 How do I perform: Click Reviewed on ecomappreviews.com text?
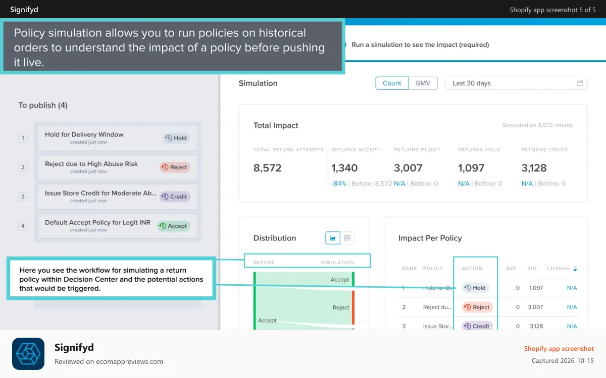pyautogui.click(x=109, y=361)
